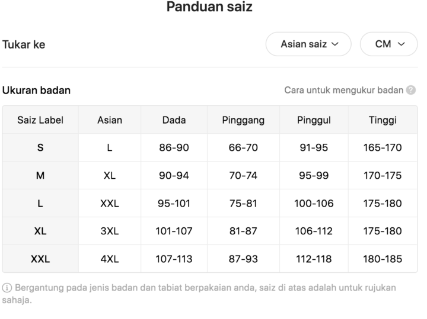This screenshot has width=427, height=319.
Task: Open the Asian saiz dropdown
Action: tap(308, 44)
